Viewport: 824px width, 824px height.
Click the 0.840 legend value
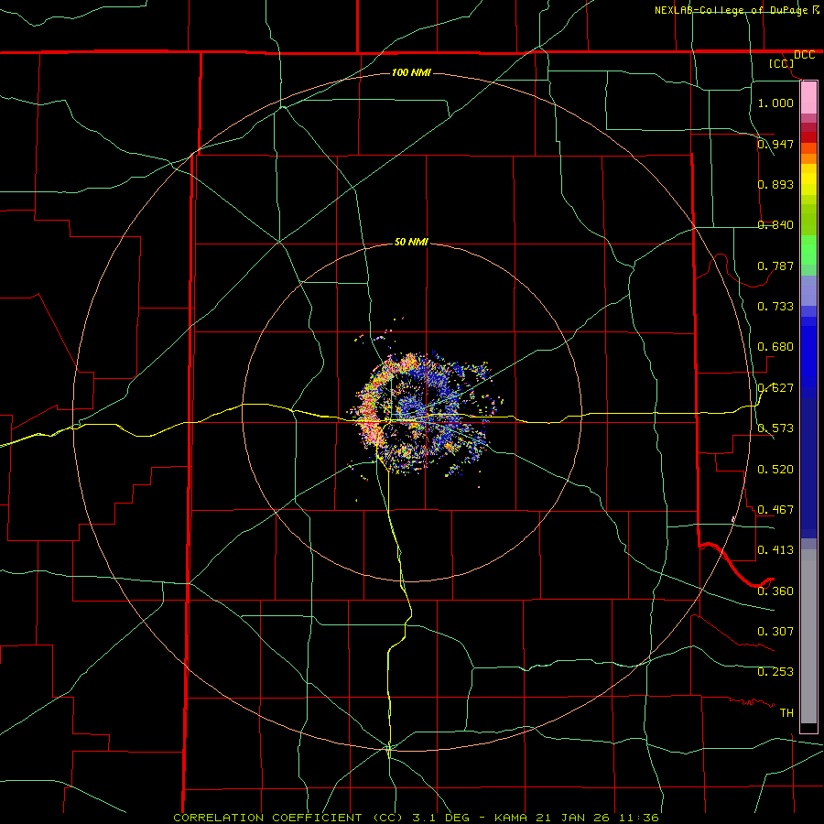(775, 225)
